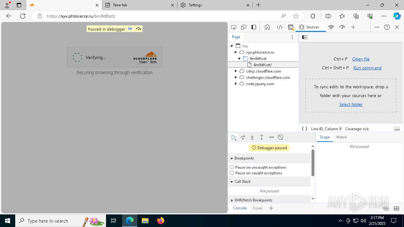Switch to the New tab browser tab
This screenshot has width=404, height=227.
click(140, 5)
